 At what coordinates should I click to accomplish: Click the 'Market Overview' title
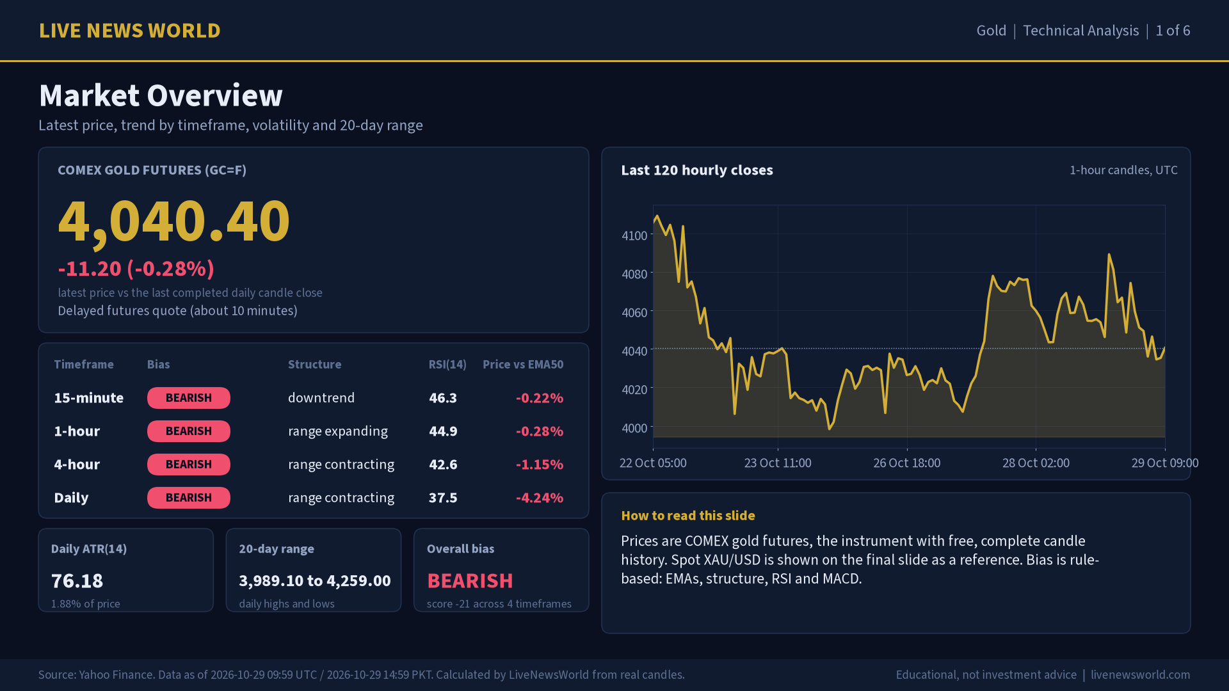pos(161,95)
